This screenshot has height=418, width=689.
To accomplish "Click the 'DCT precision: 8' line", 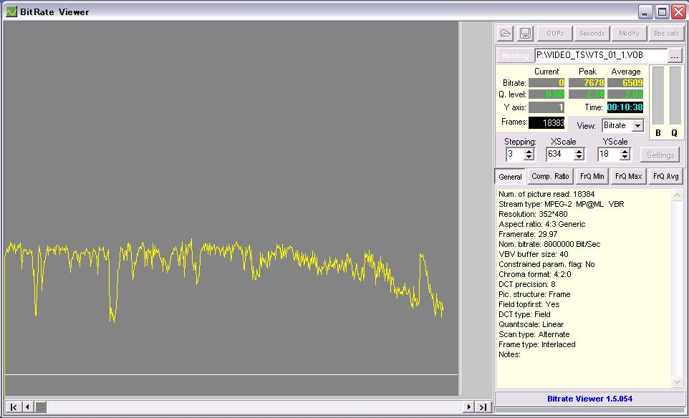I will 527,285.
